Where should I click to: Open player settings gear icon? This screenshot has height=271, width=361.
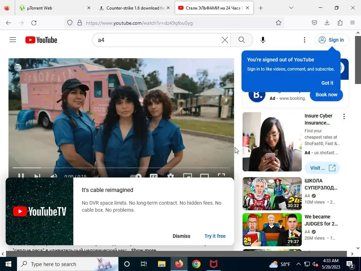tap(170, 176)
